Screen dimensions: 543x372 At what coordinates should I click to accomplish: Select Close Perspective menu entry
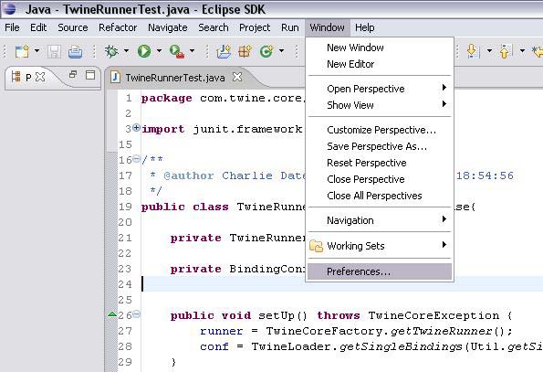[380, 179]
